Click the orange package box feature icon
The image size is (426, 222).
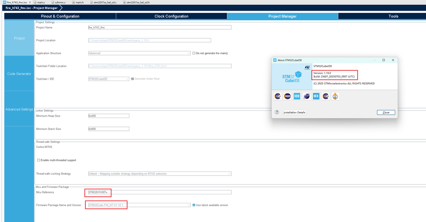(x=335, y=96)
